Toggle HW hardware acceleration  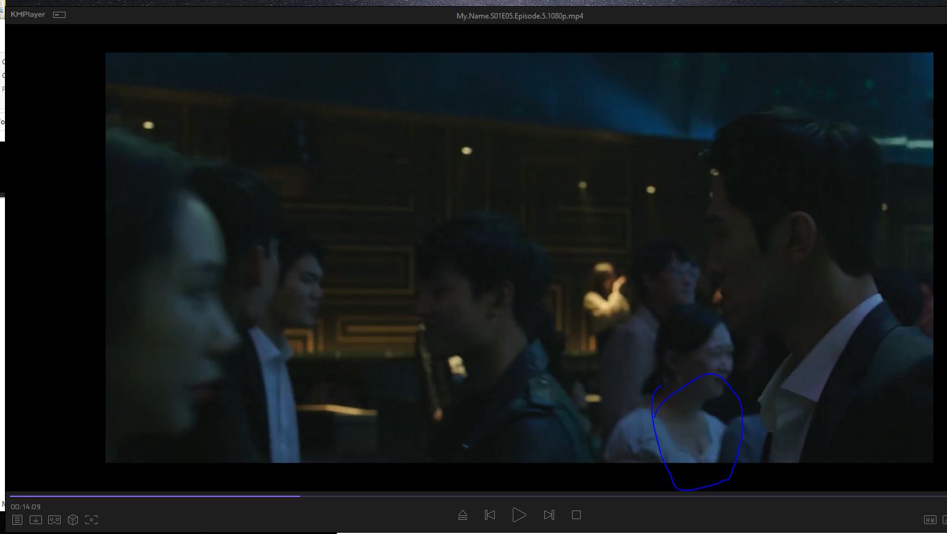tap(930, 520)
